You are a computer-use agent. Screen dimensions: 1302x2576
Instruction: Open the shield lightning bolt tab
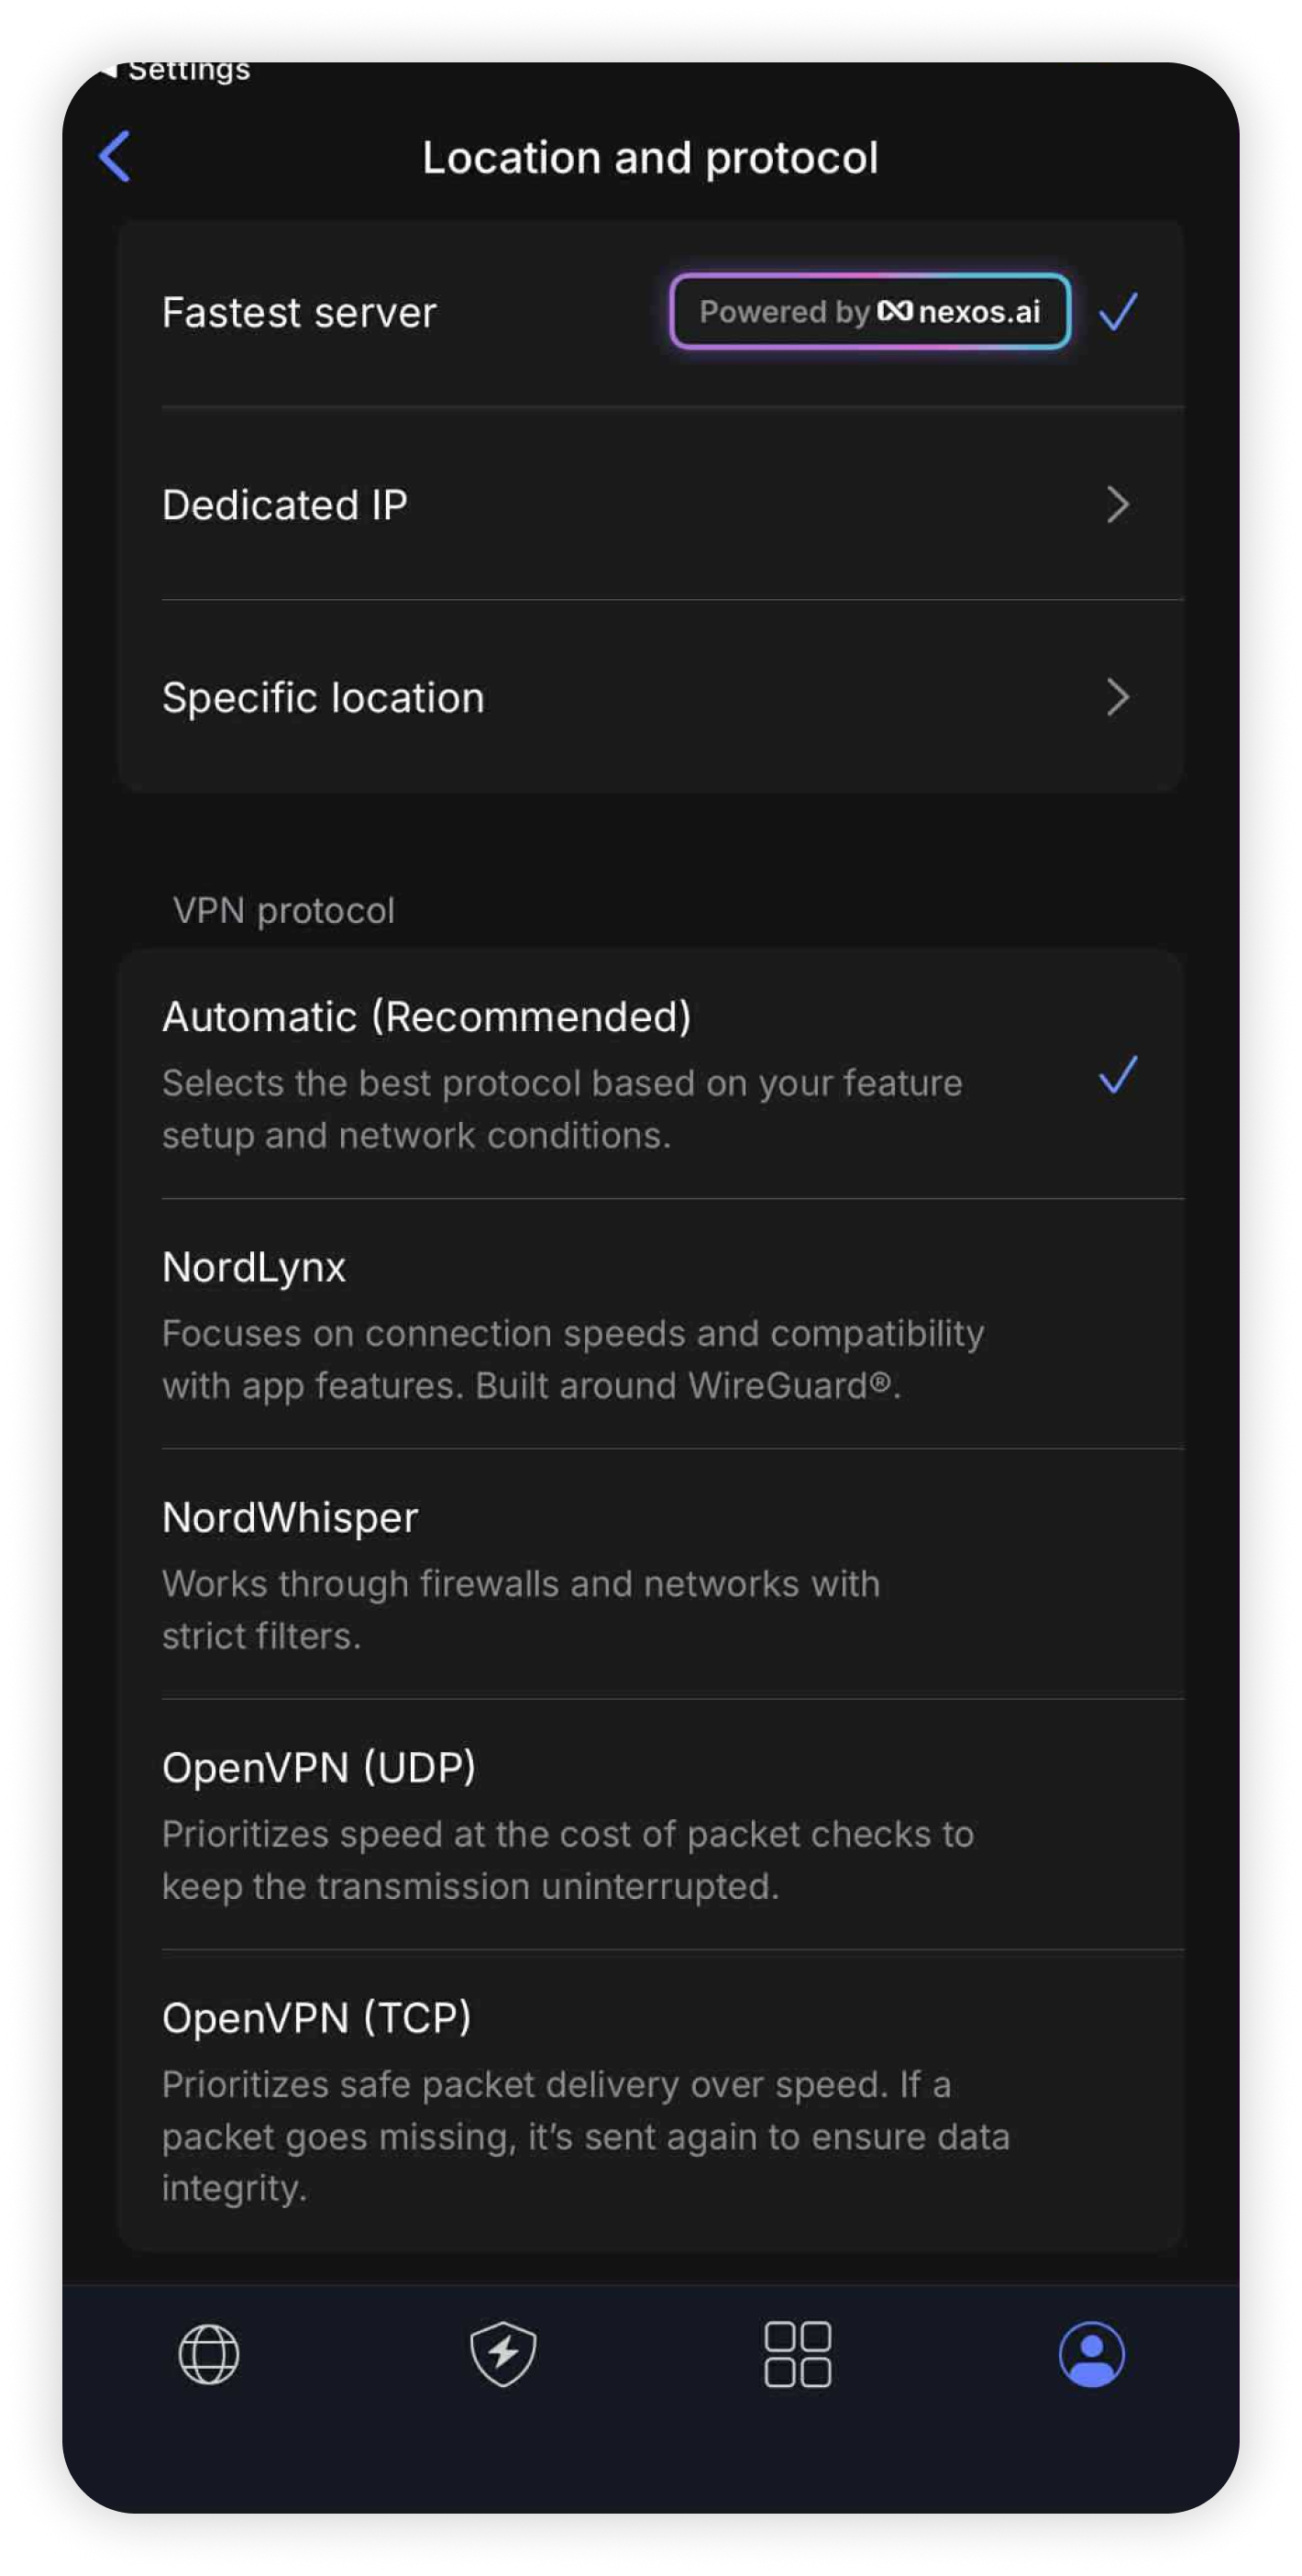coord(502,2353)
